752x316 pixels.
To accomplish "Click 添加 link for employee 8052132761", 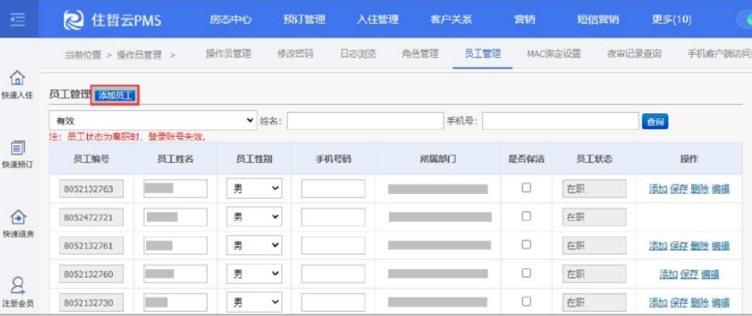I will pos(657,246).
